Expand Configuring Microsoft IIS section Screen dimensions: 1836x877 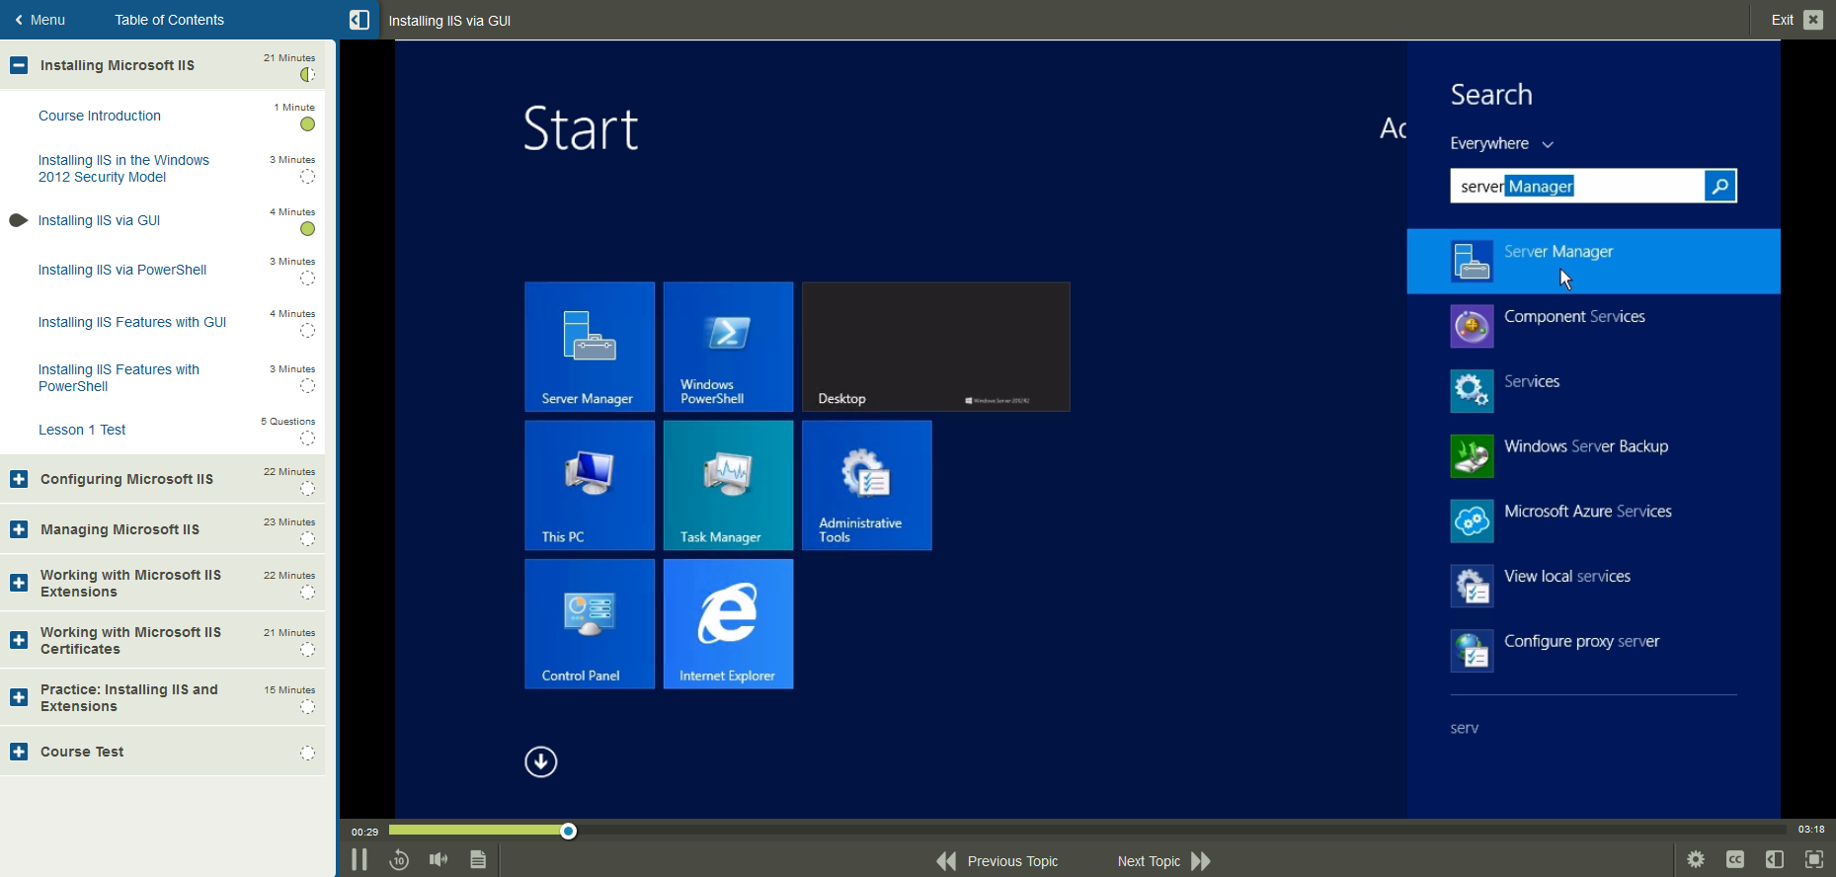tap(19, 479)
